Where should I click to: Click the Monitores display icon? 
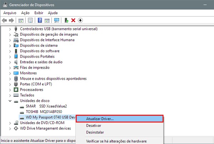click(x=16, y=73)
